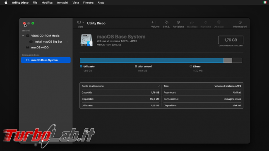Click the Immagini disco sidebar header
Image resolution: width=269 pixels, height=151 pixels.
coord(31,55)
